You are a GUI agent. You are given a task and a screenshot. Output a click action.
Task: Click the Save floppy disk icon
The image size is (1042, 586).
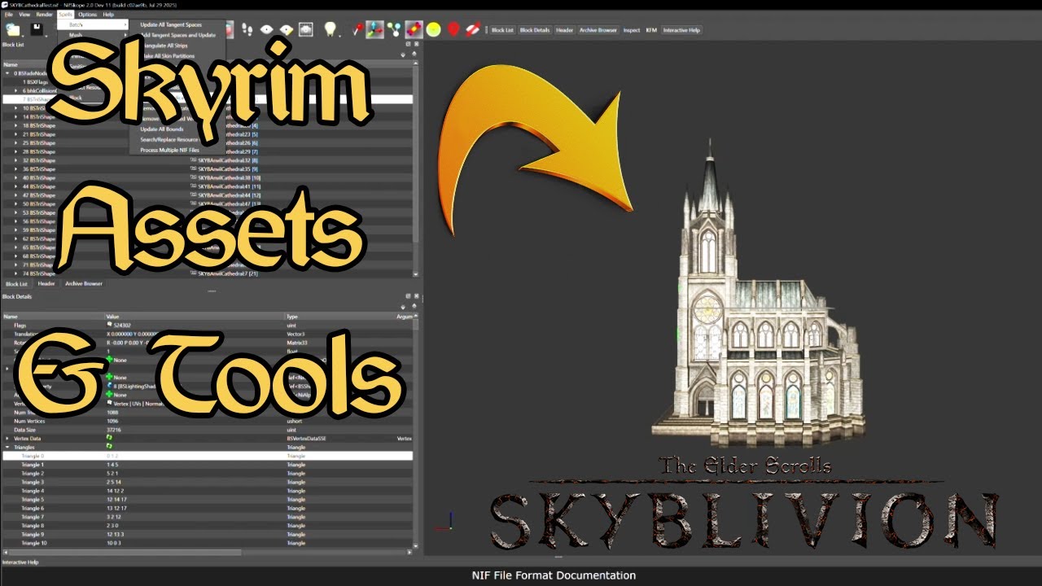36,29
